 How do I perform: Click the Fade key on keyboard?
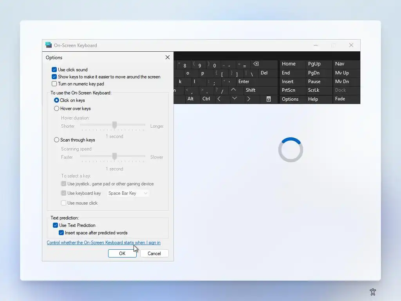tap(346, 99)
